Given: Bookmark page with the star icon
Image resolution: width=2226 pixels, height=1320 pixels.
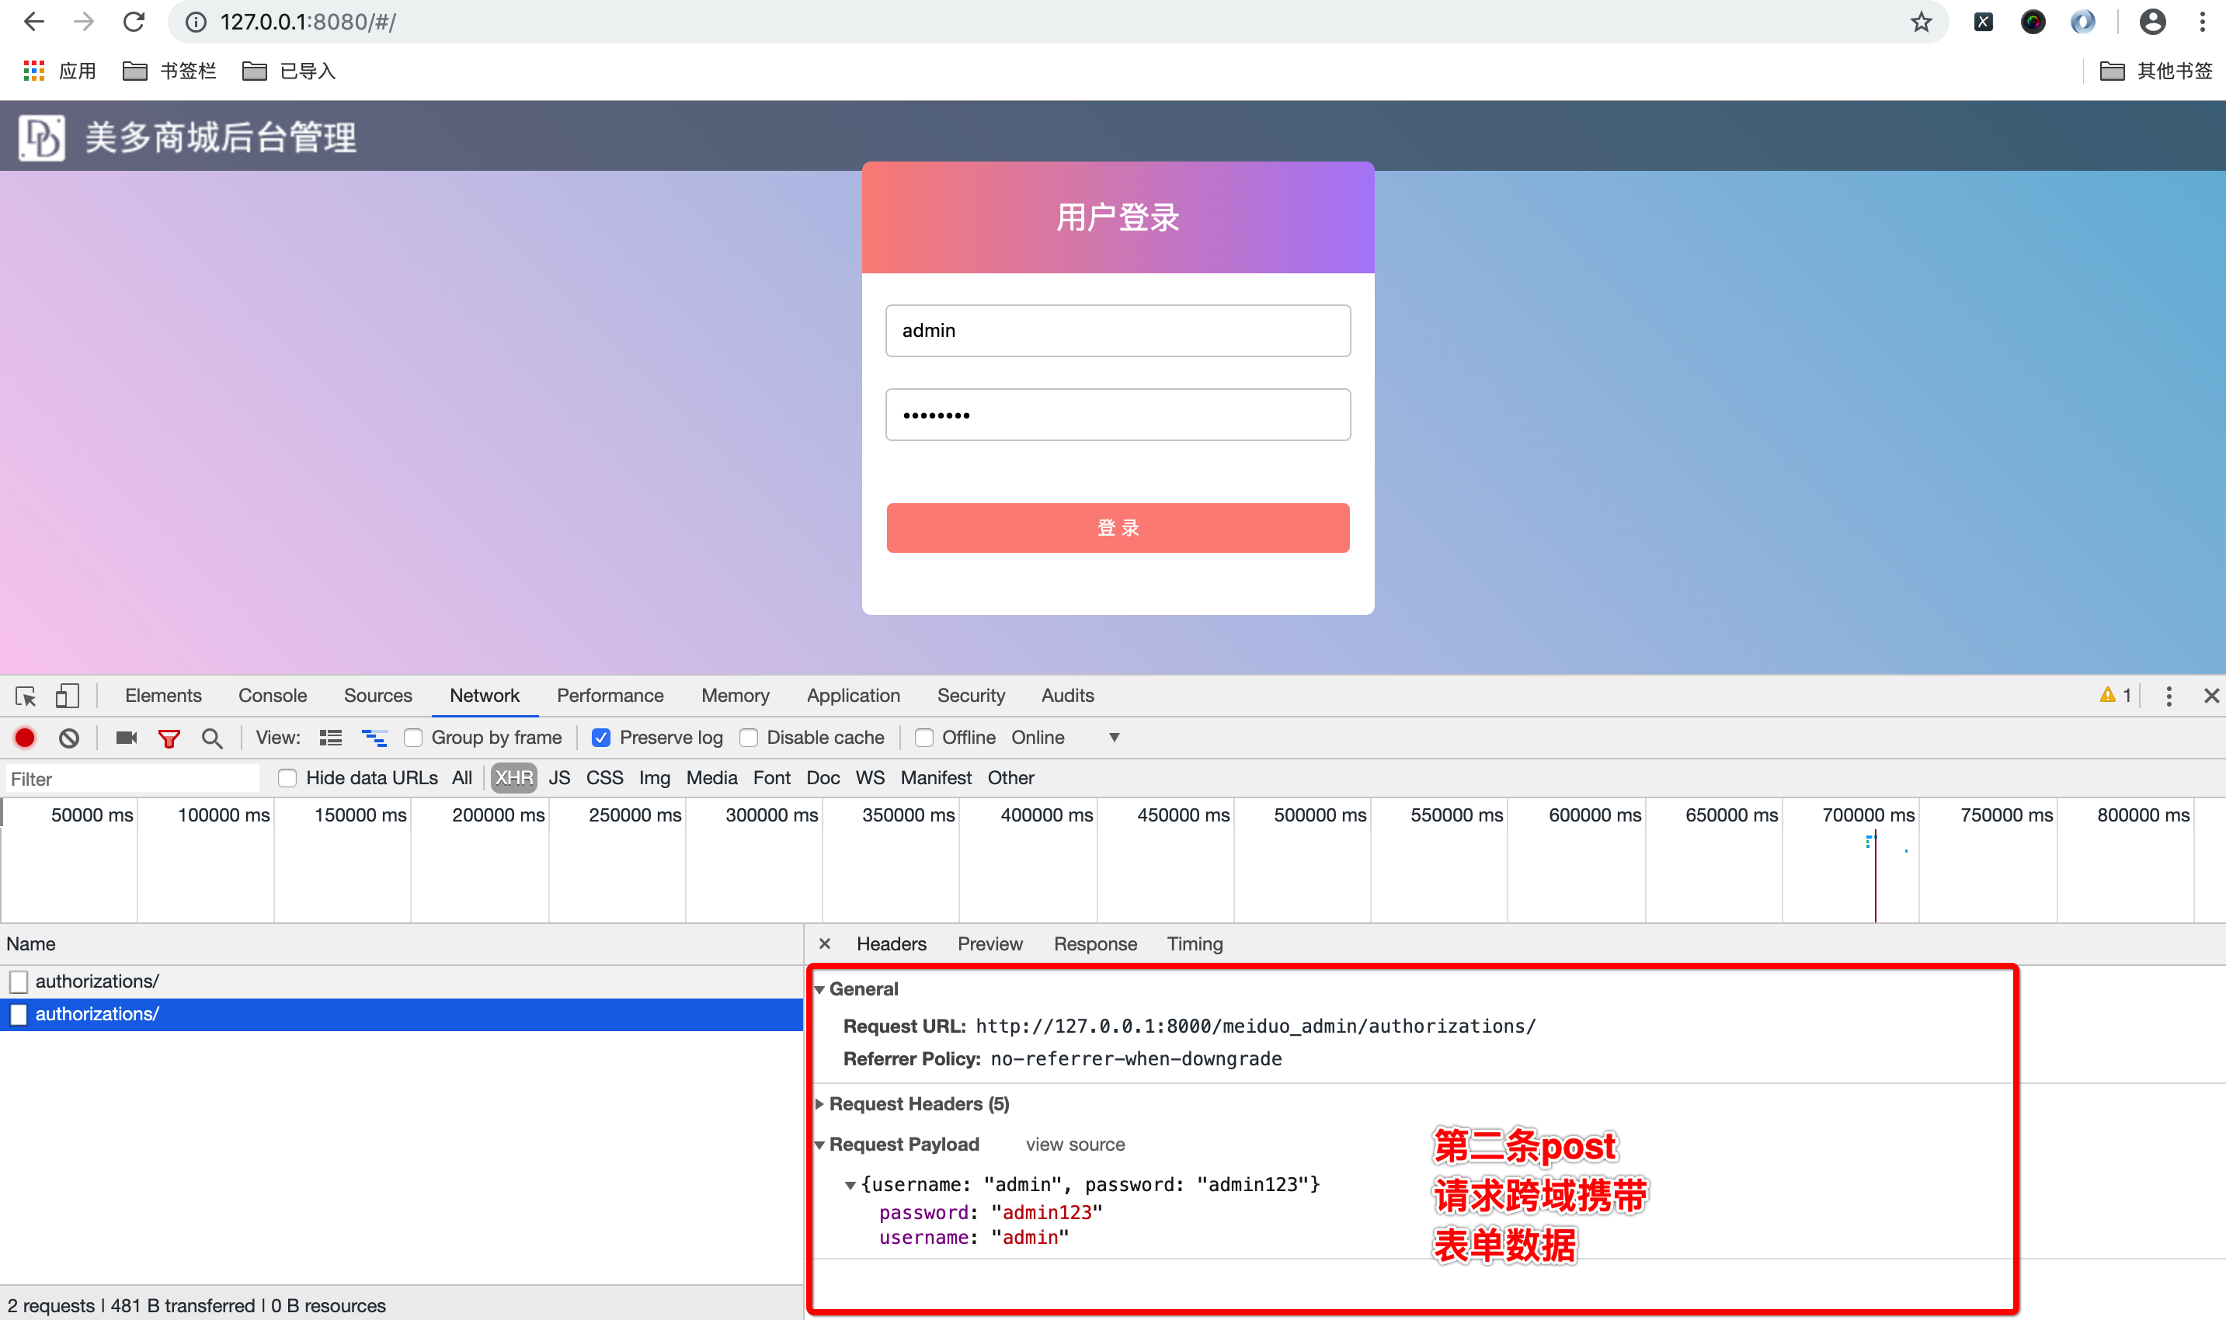Looking at the screenshot, I should coord(1921,21).
